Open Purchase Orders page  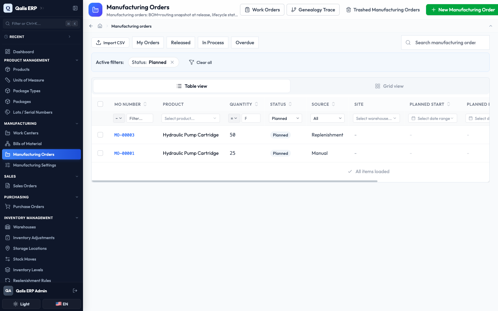pos(41,207)
